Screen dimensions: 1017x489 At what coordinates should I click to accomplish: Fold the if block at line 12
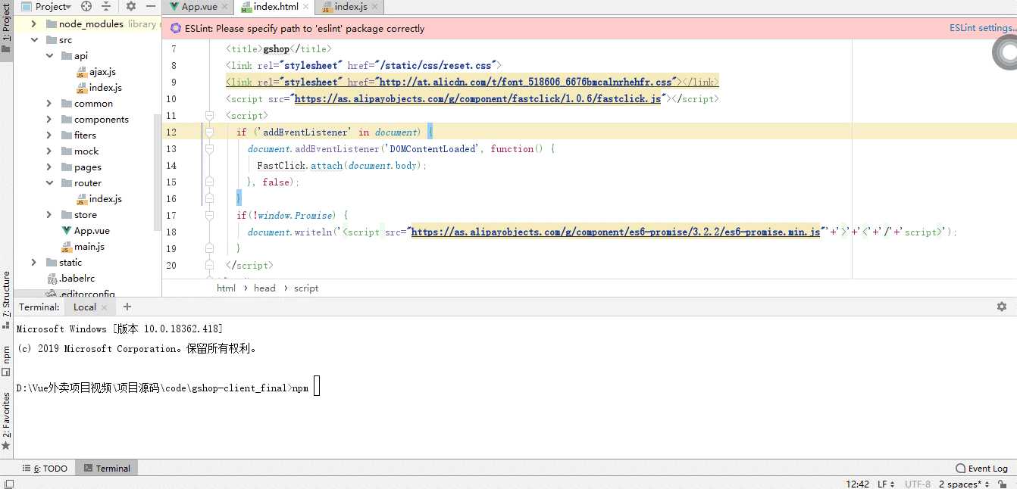[x=209, y=132]
